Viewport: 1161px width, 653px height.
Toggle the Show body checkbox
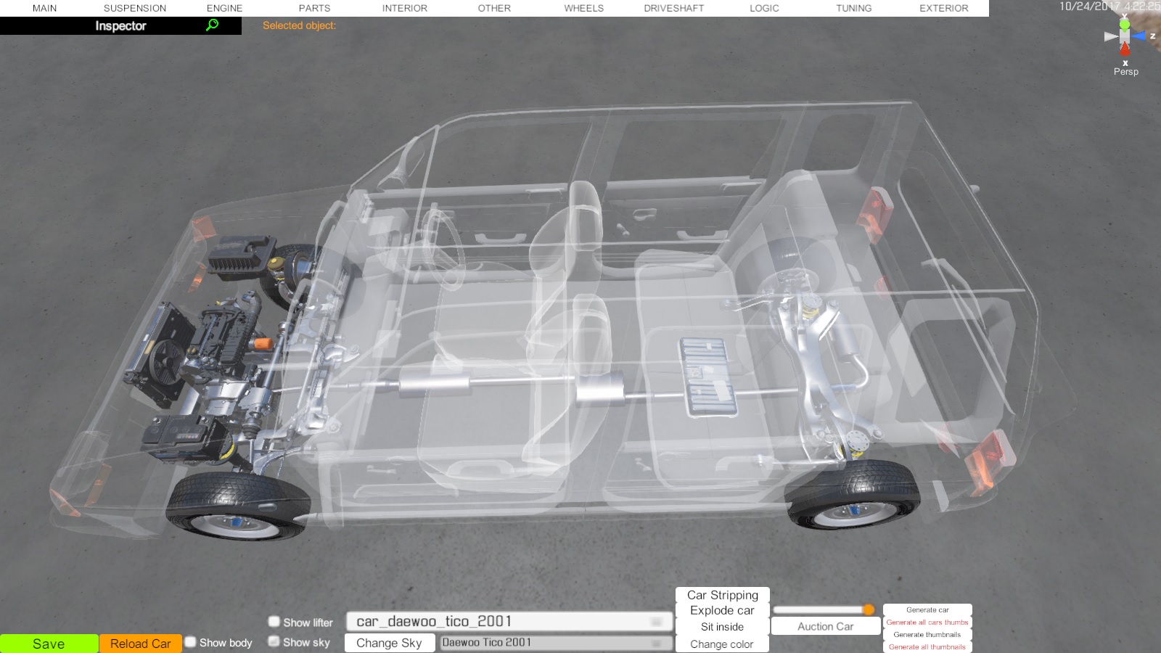[190, 642]
